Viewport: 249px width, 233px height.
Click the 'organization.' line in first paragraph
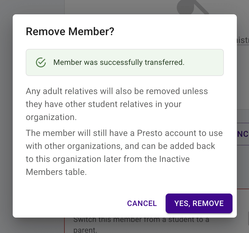[51, 117]
